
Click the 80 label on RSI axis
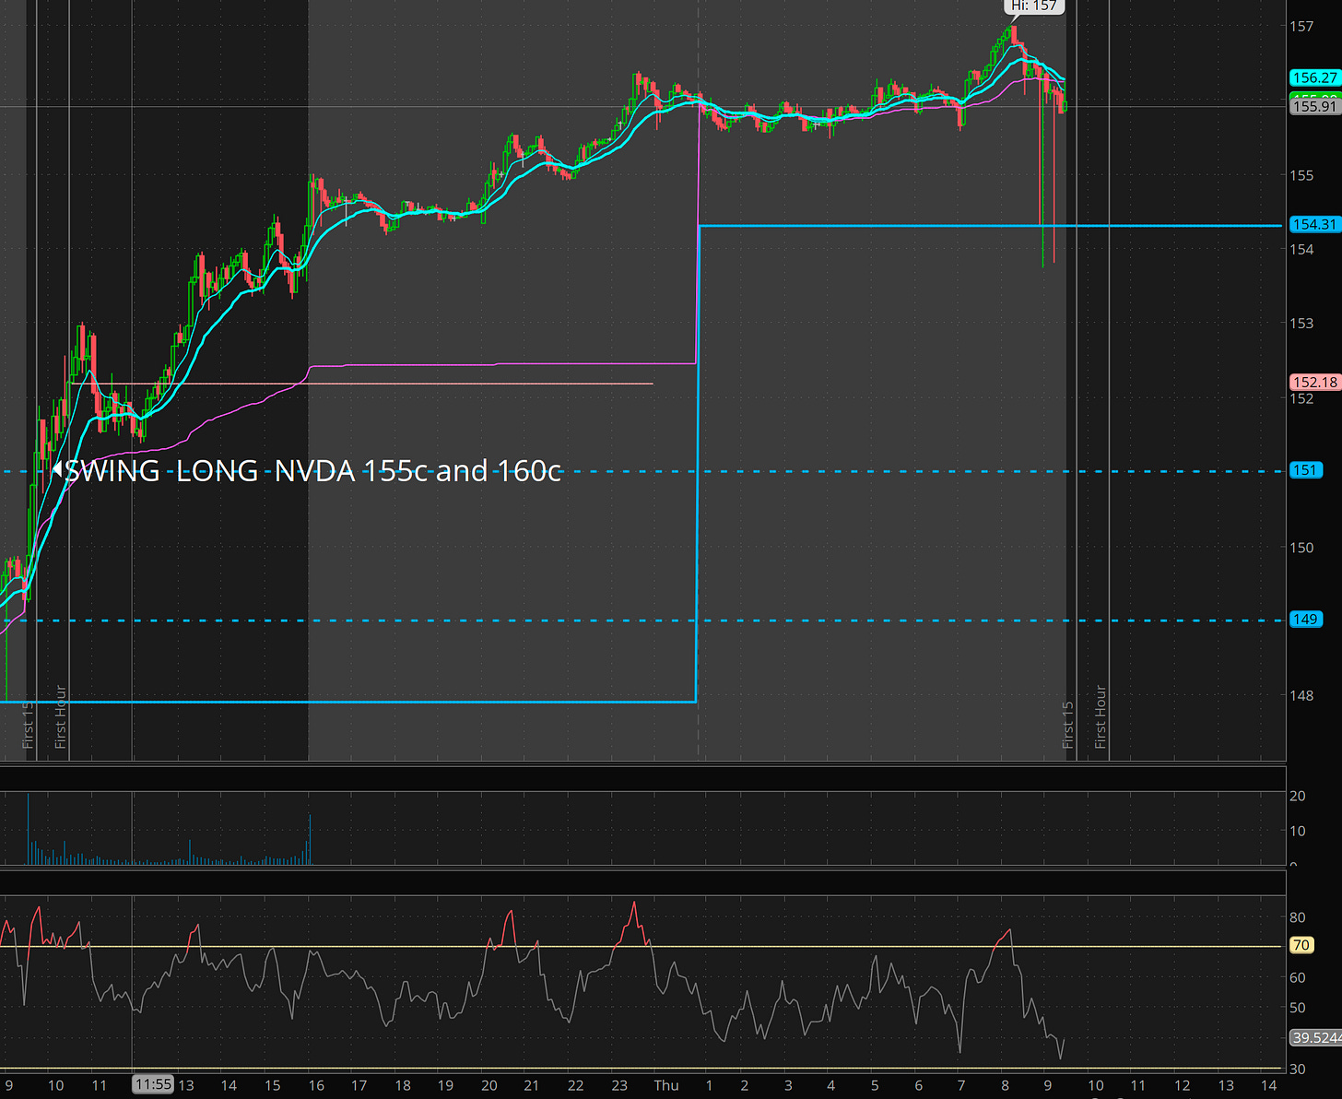tap(1298, 917)
